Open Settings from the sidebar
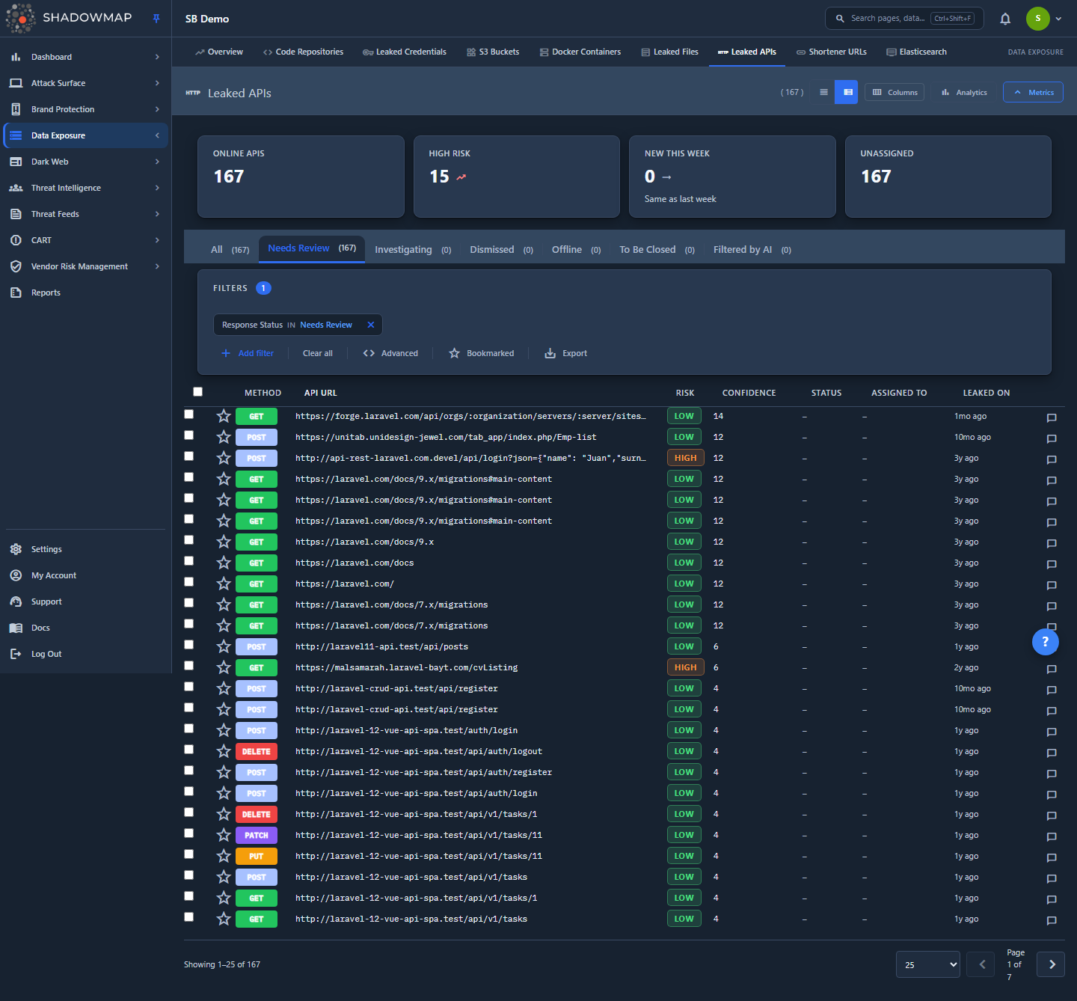This screenshot has height=1001, width=1077. point(85,549)
